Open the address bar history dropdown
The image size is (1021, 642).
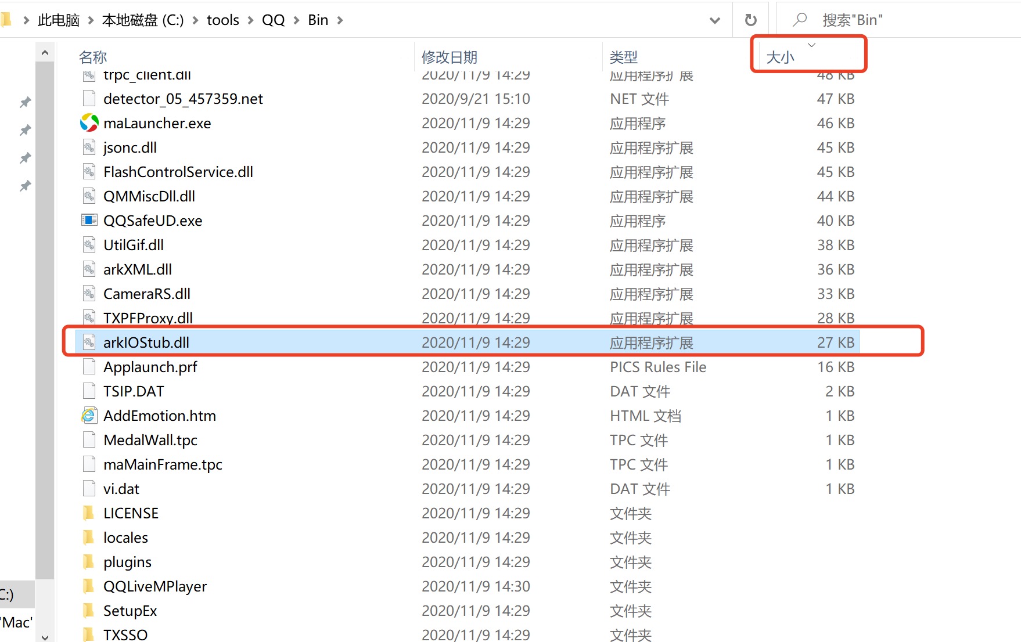715,20
